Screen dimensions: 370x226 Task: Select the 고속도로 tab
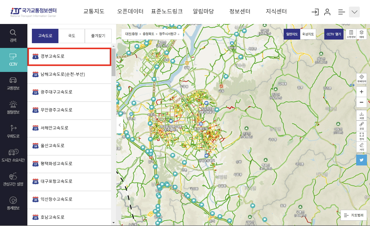click(x=45, y=36)
